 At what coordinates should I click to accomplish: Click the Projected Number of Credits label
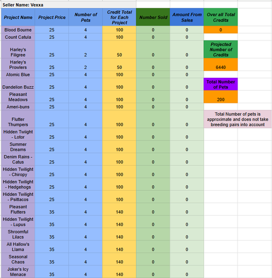(220, 49)
